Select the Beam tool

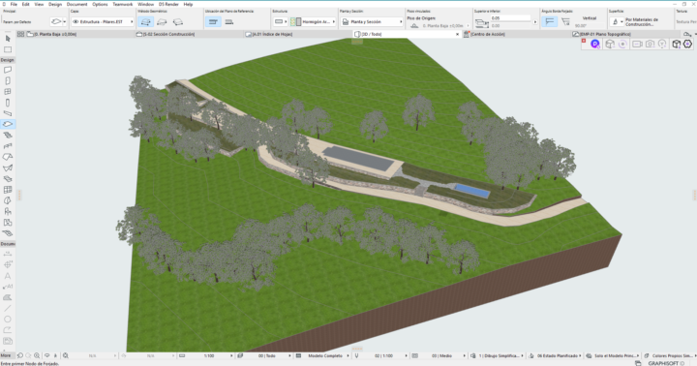tap(8, 113)
